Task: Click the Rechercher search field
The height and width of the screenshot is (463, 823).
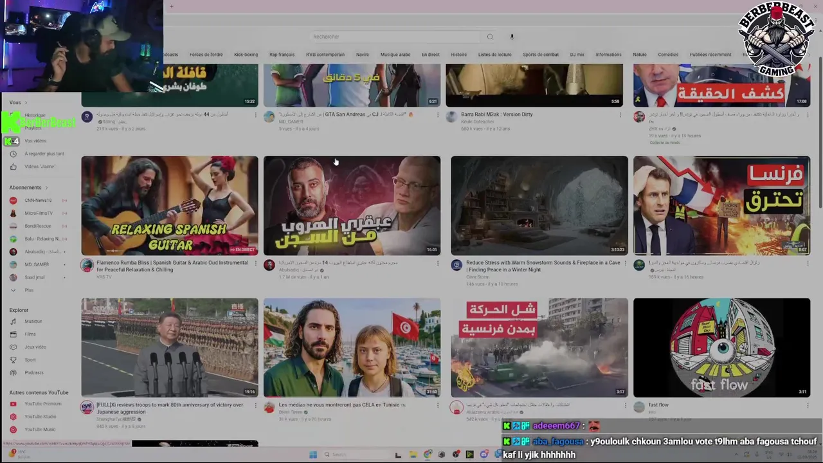Action: point(395,37)
